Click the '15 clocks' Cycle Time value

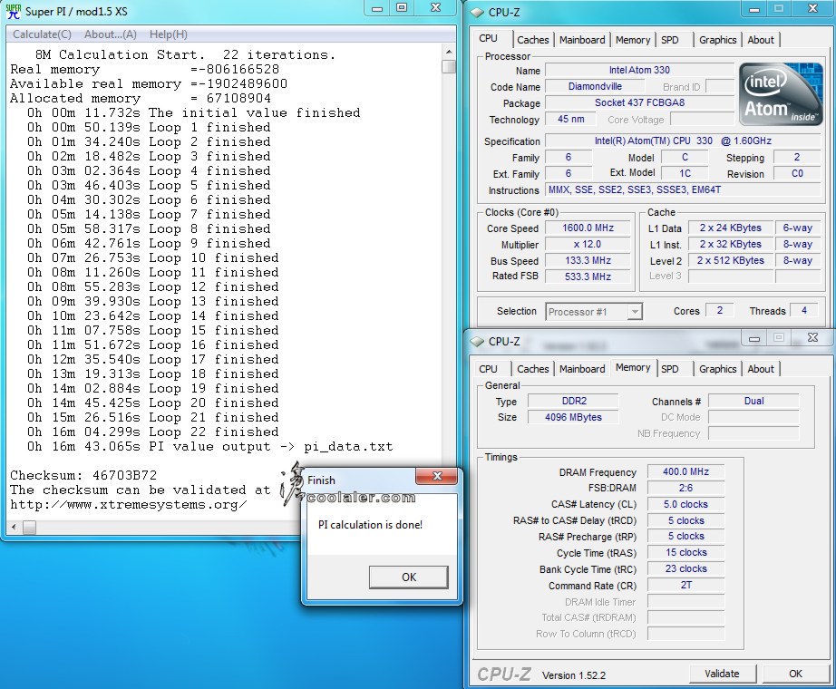(x=685, y=552)
